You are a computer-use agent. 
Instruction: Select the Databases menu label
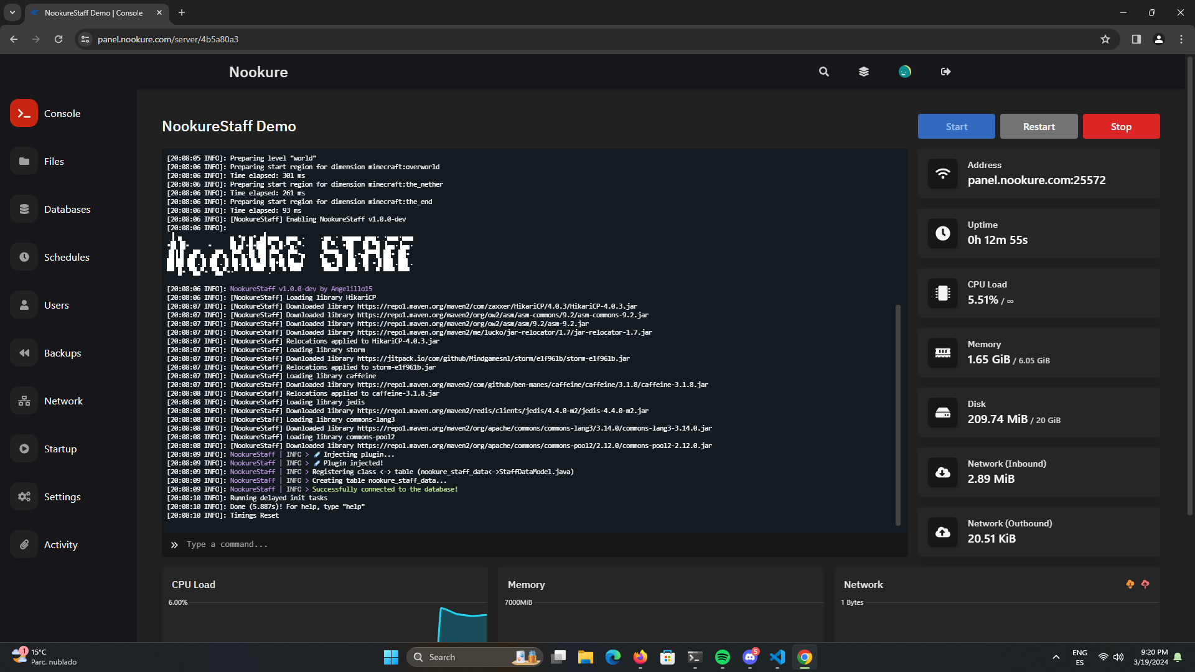[x=67, y=209]
